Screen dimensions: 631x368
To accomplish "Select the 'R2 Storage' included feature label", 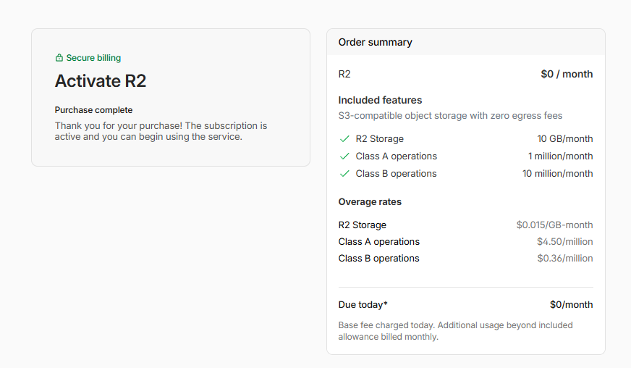I will coord(379,138).
